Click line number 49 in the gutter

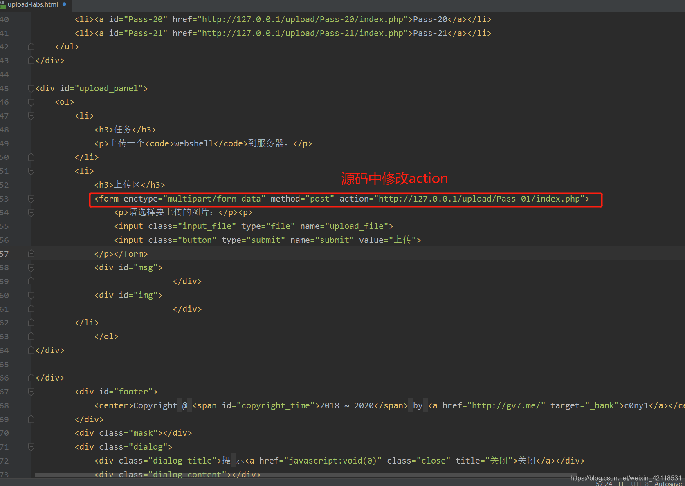point(4,143)
